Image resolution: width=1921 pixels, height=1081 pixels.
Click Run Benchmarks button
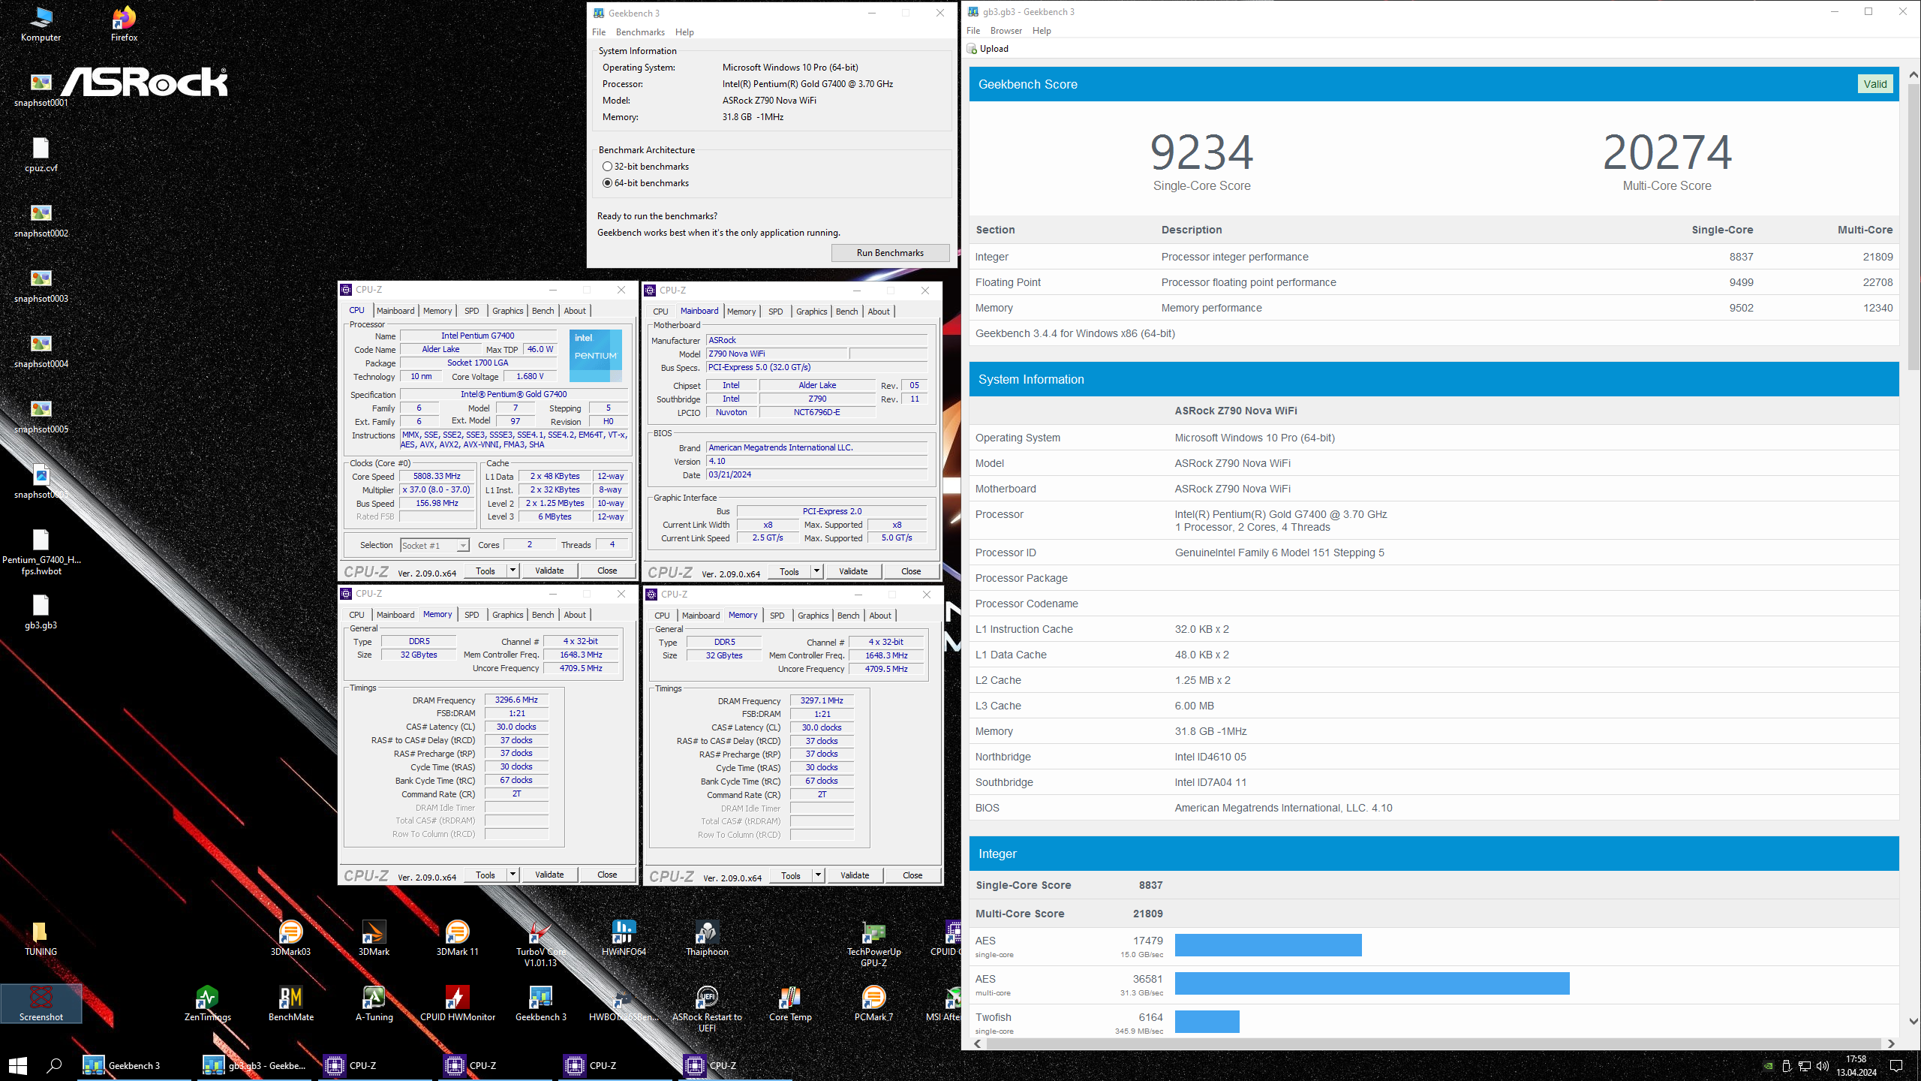890,253
